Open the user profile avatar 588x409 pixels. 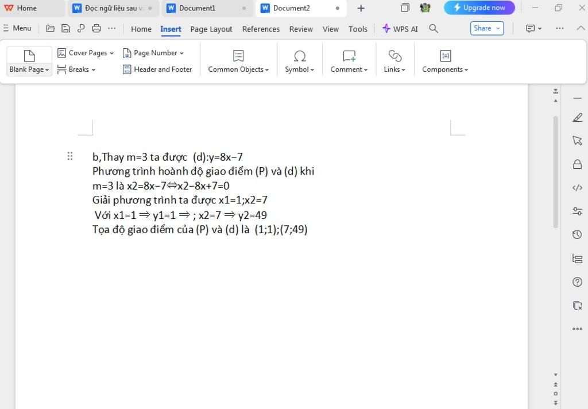click(425, 8)
